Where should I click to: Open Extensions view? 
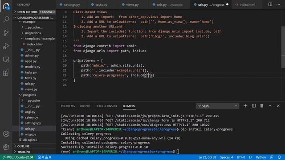(x=6, y=73)
